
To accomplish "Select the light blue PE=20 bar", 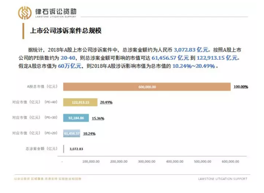I will [x=72, y=133].
